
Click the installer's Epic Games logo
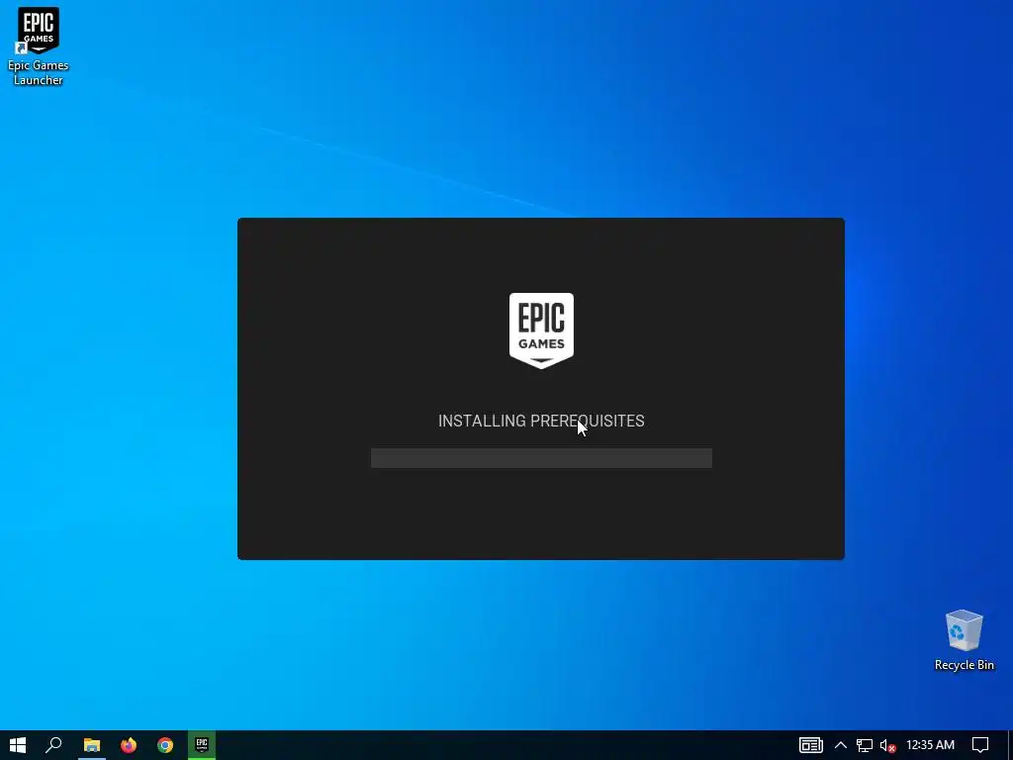point(541,331)
